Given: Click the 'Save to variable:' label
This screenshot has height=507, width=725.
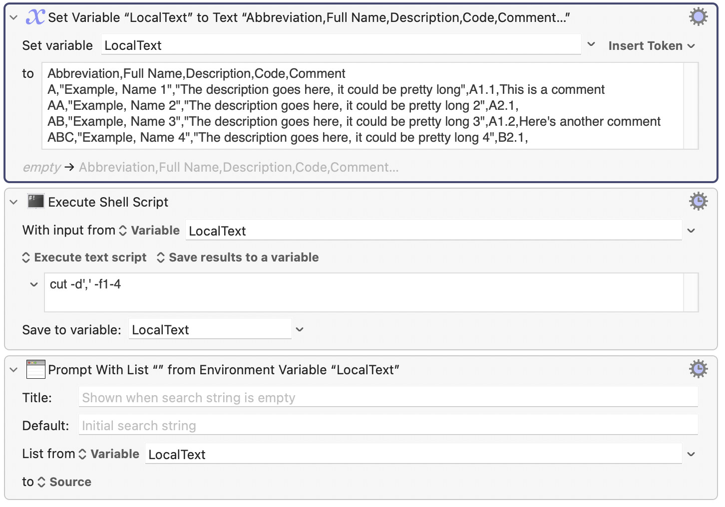Looking at the screenshot, I should pyautogui.click(x=72, y=330).
